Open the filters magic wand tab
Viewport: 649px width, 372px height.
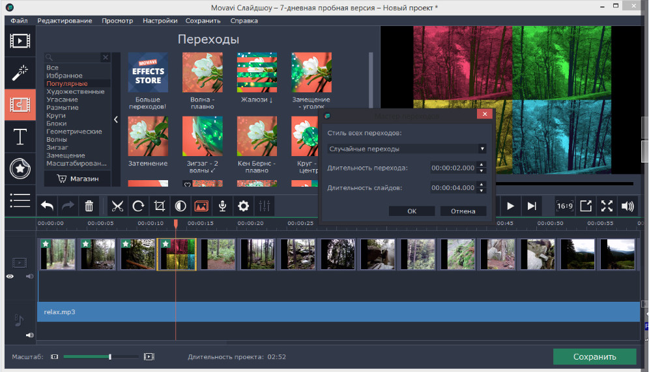(x=20, y=73)
